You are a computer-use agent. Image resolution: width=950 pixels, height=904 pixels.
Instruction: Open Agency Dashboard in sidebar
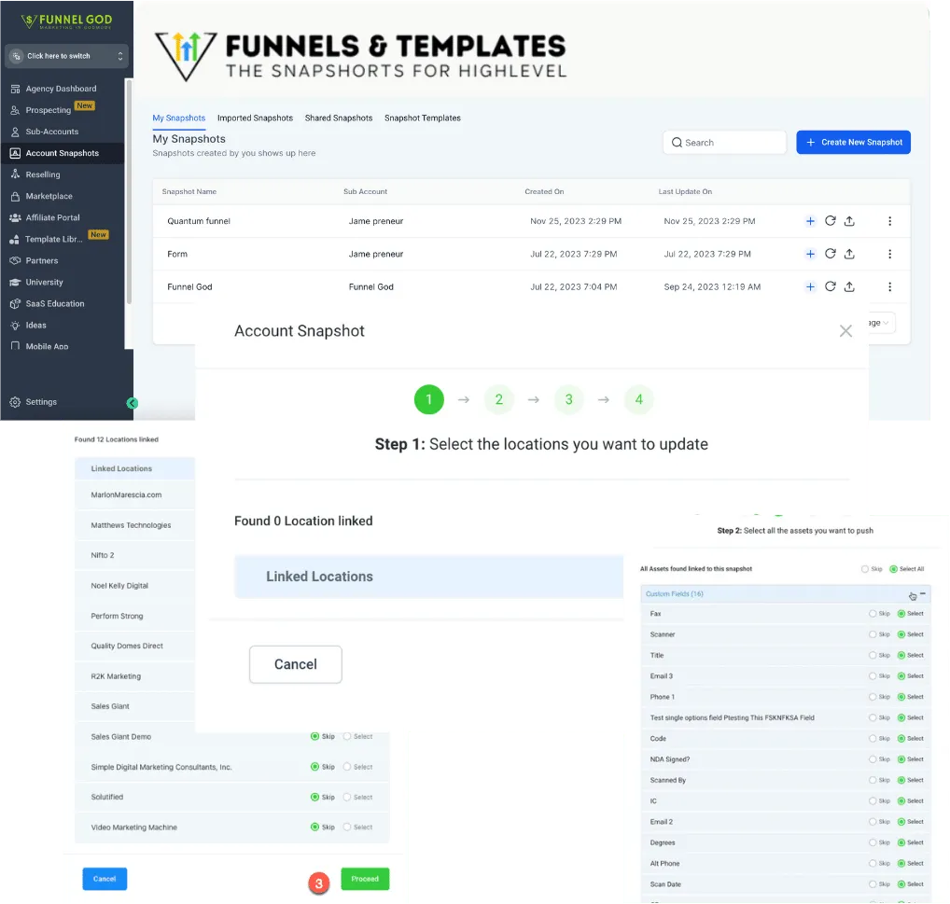(x=62, y=89)
